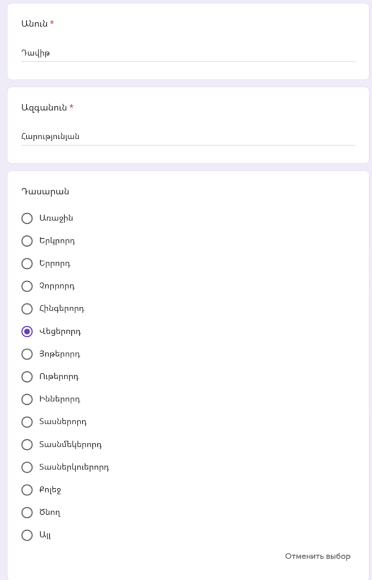
Task: Choose the Իններորդ radio button
Action: (27, 400)
